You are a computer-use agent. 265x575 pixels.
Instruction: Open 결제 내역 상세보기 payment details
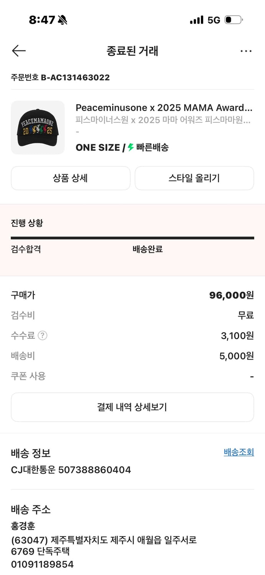(132, 407)
